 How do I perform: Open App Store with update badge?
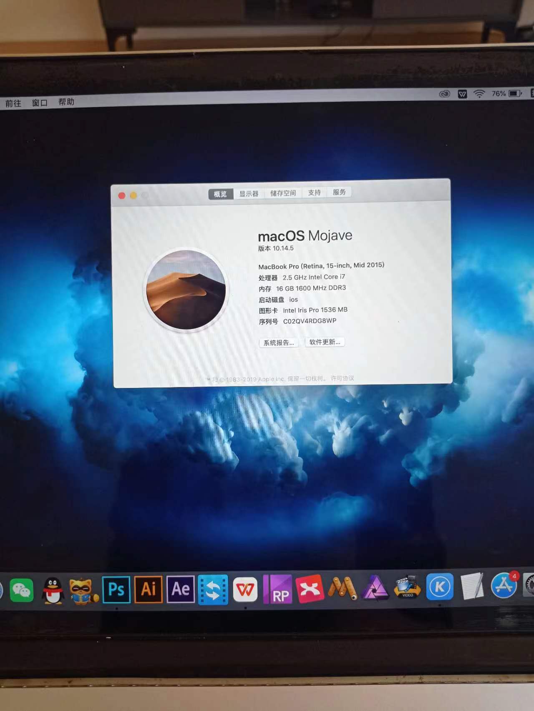click(504, 585)
